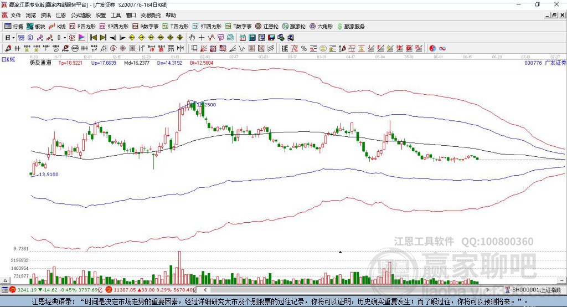Select the red fan lines tool

(204, 49)
